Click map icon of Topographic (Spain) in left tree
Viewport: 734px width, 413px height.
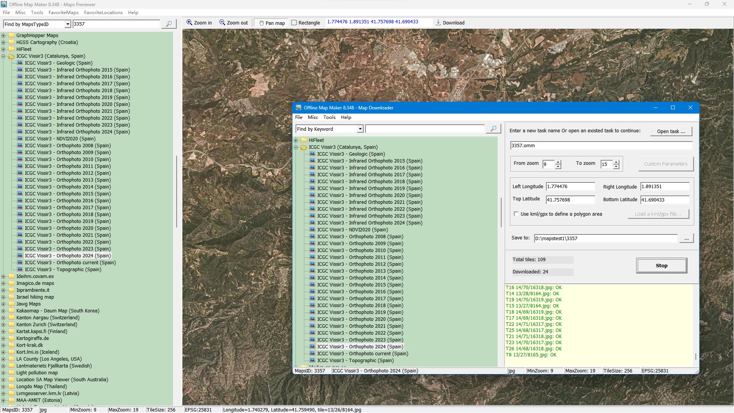coord(20,270)
